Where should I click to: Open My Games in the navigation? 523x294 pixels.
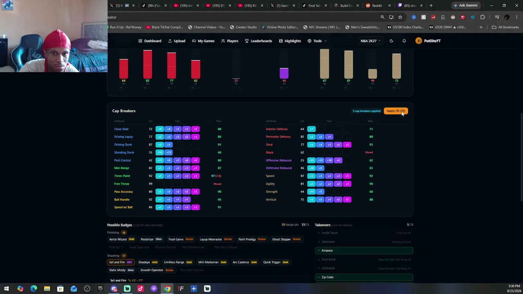pos(203,41)
